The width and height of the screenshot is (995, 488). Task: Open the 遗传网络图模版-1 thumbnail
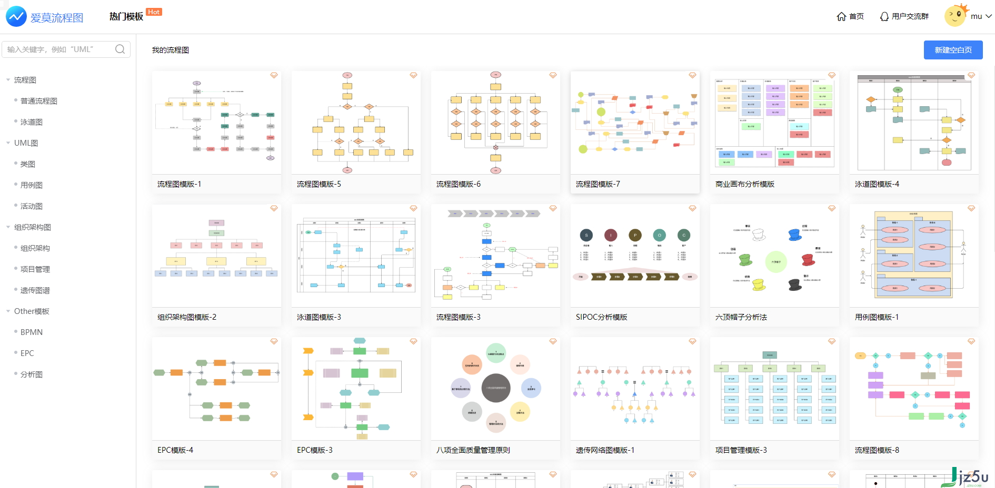coord(635,389)
